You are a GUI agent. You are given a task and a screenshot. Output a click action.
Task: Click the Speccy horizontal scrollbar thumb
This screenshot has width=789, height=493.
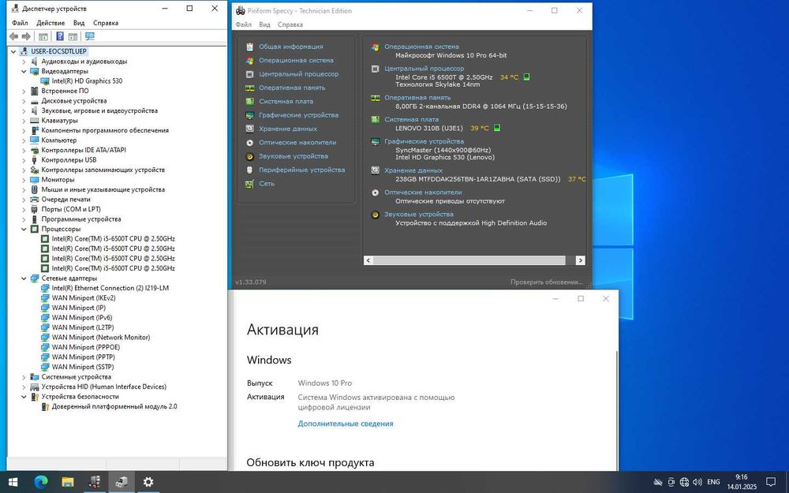point(469,260)
